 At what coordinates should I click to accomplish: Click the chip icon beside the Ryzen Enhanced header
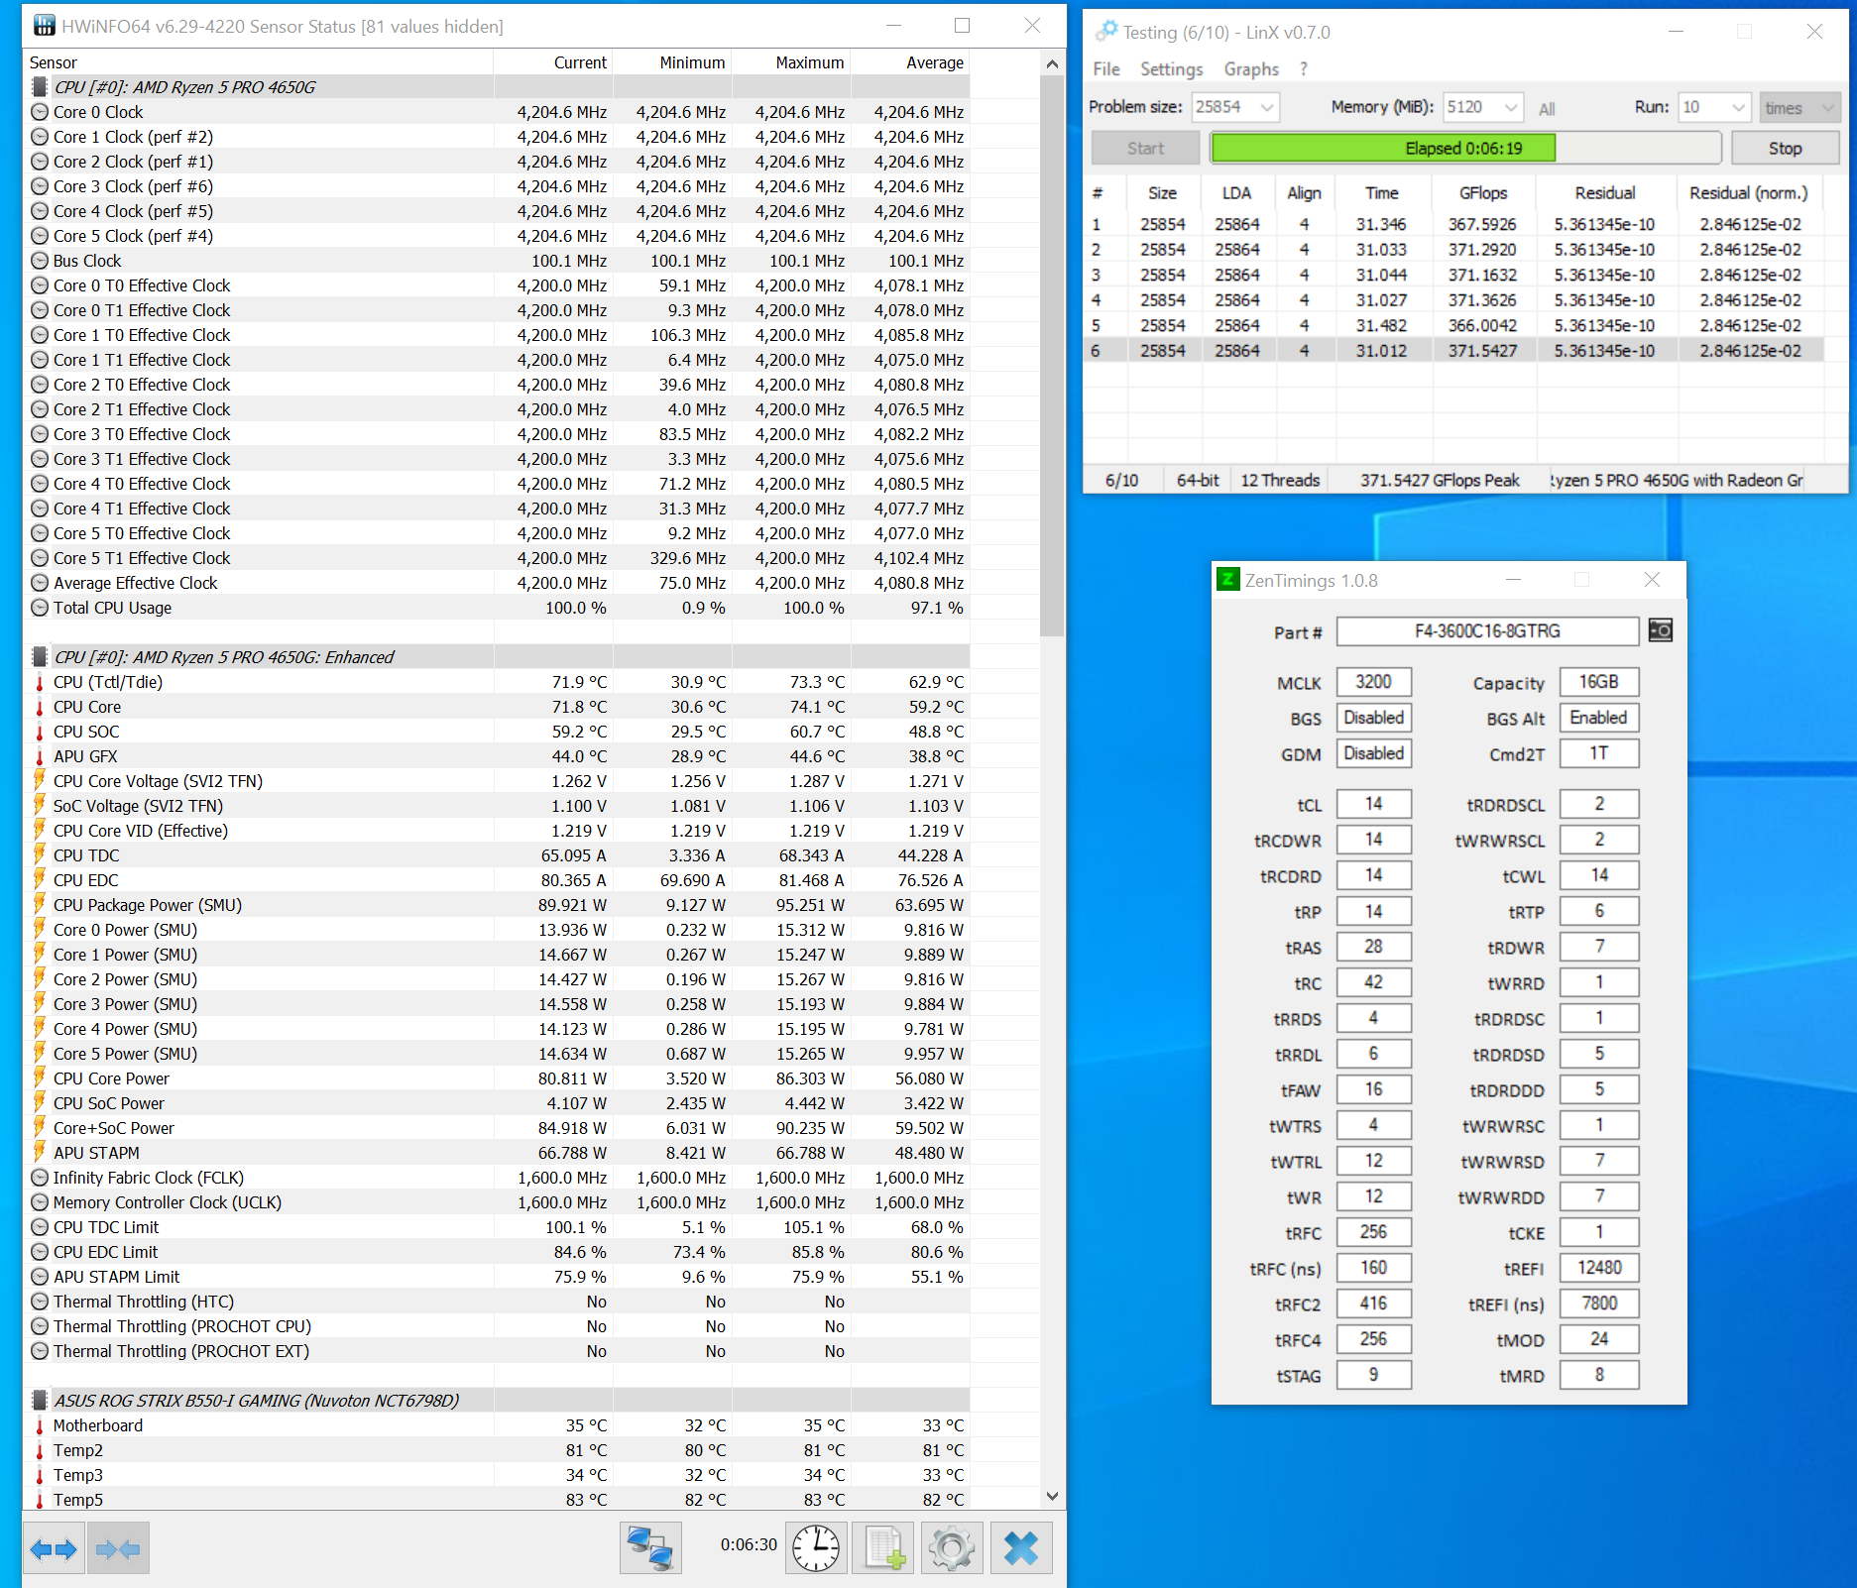pos(40,657)
